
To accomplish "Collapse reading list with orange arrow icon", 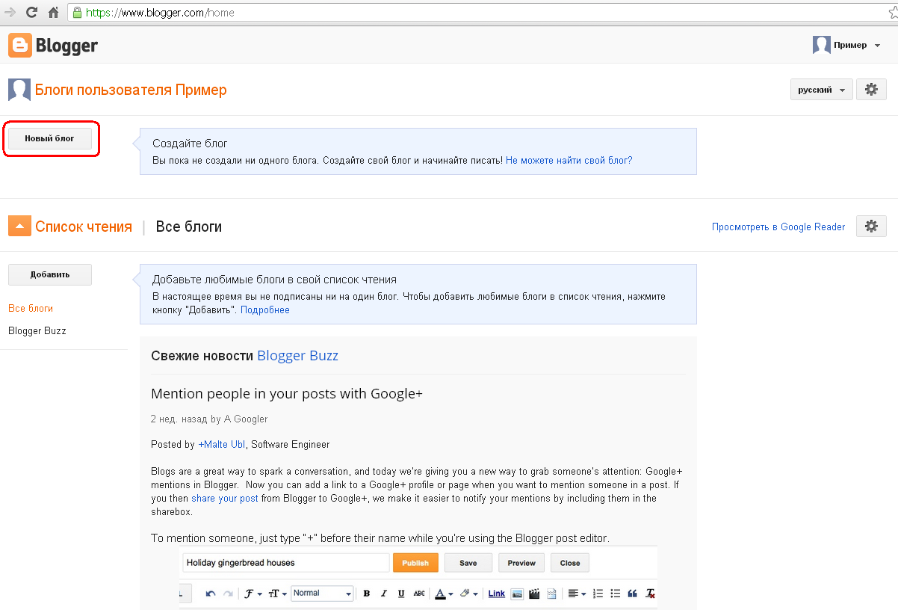I will click(x=19, y=226).
